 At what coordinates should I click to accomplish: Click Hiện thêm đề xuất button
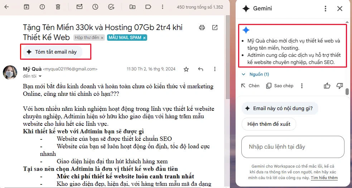269,124
